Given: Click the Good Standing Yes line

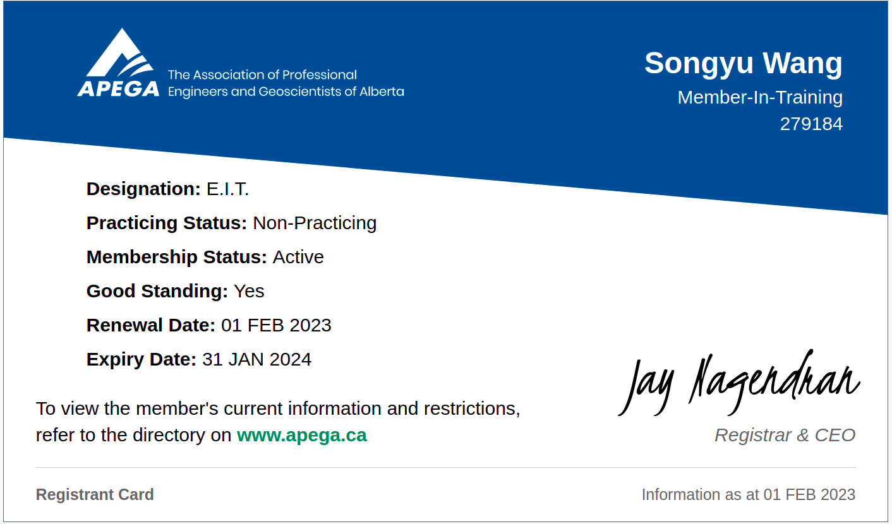Looking at the screenshot, I should tap(175, 291).
